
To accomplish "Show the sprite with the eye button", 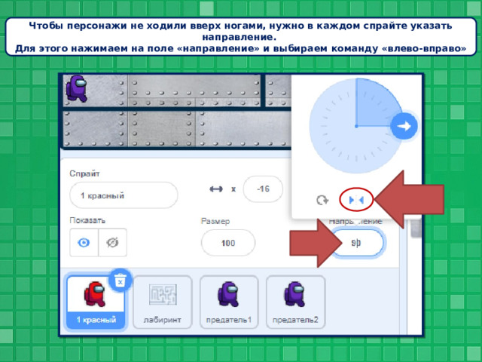I will click(x=84, y=243).
